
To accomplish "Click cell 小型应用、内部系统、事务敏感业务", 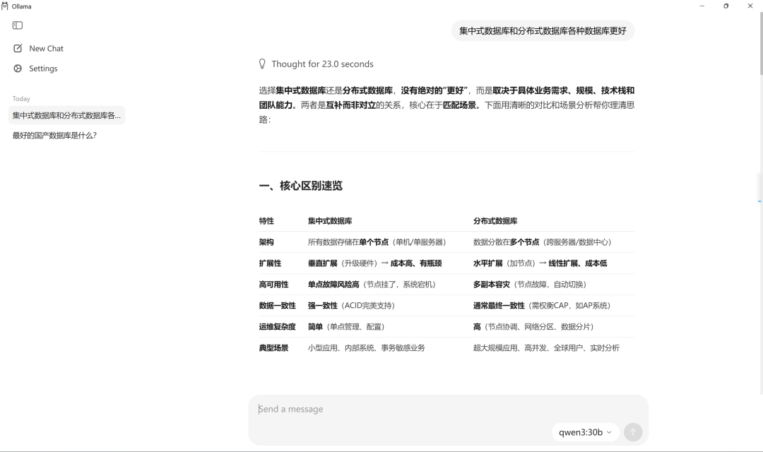I will tap(367, 348).
